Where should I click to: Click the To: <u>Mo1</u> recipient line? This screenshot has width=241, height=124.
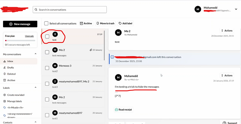coord(132,80)
